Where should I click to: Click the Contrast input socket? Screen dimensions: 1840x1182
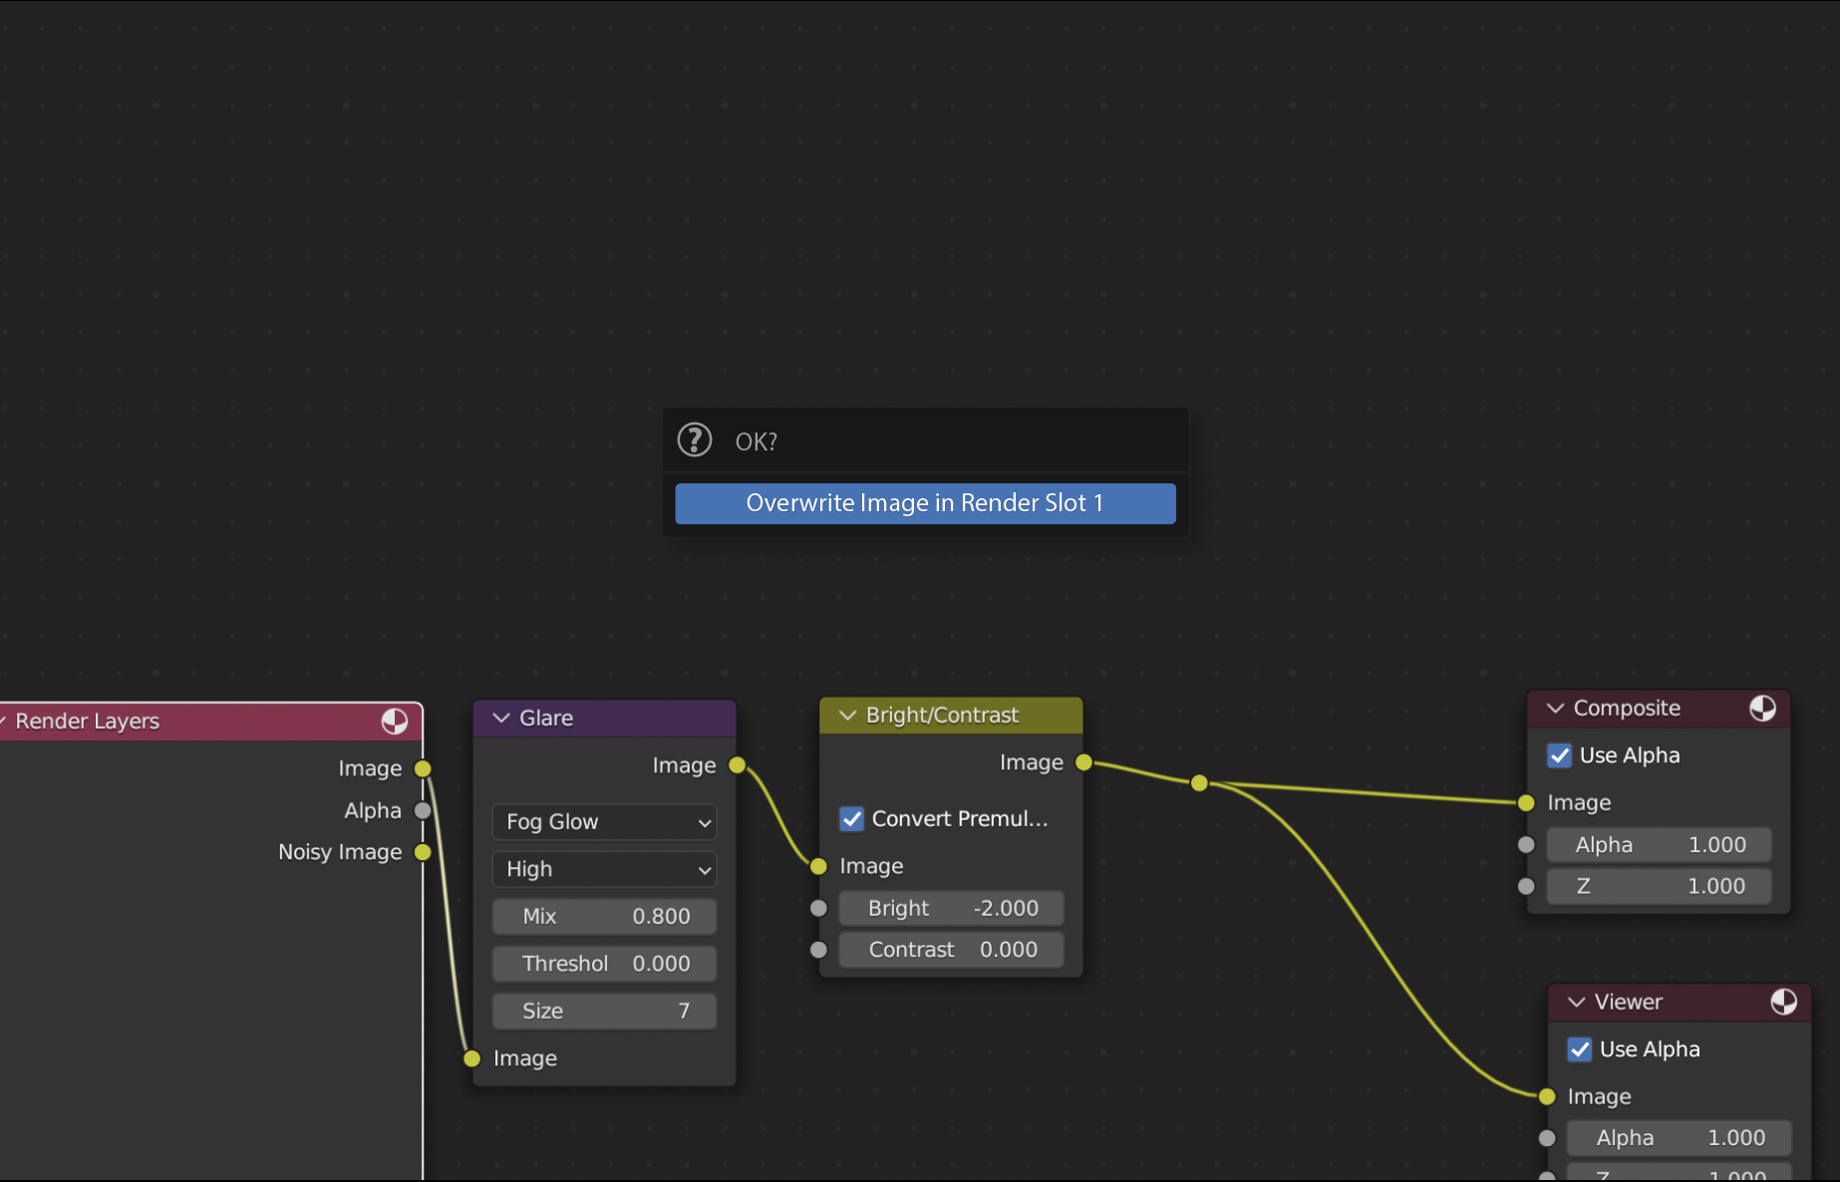click(x=818, y=950)
